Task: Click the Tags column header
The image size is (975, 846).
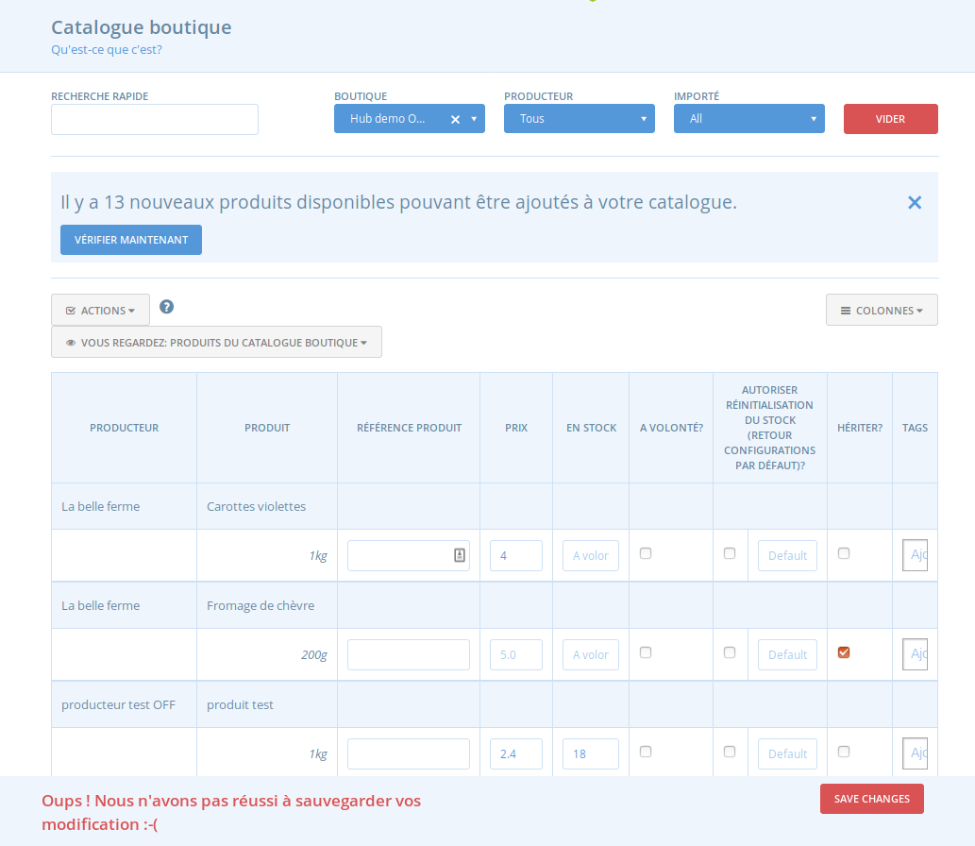Action: [x=915, y=428]
